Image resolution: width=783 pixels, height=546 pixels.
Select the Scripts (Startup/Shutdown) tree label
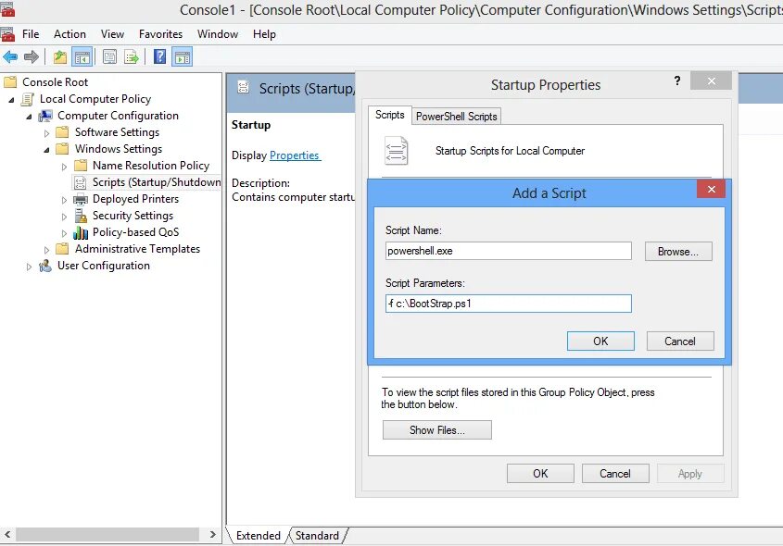click(157, 182)
